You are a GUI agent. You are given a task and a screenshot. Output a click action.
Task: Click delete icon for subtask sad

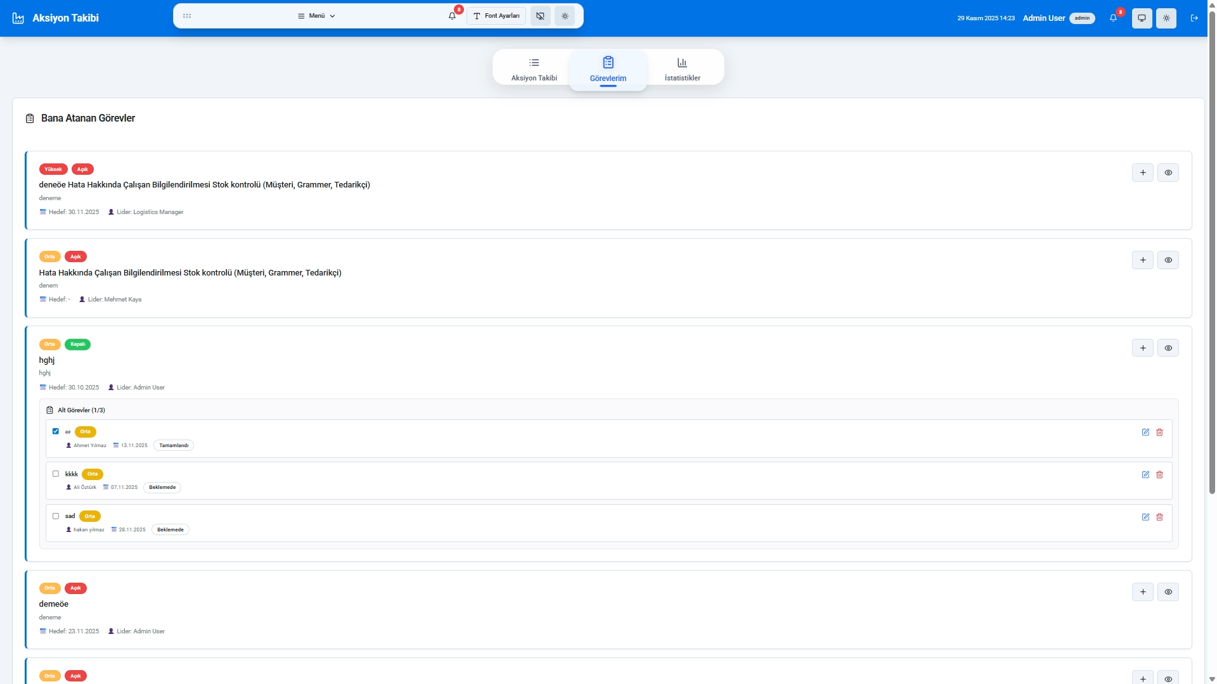coord(1160,517)
